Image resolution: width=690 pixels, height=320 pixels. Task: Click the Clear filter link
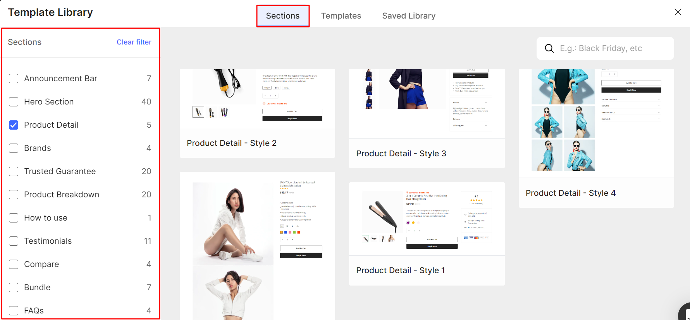134,42
